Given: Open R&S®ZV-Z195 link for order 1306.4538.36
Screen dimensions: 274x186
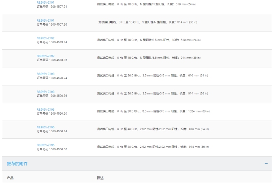Looking at the screenshot, I should [45, 145].
